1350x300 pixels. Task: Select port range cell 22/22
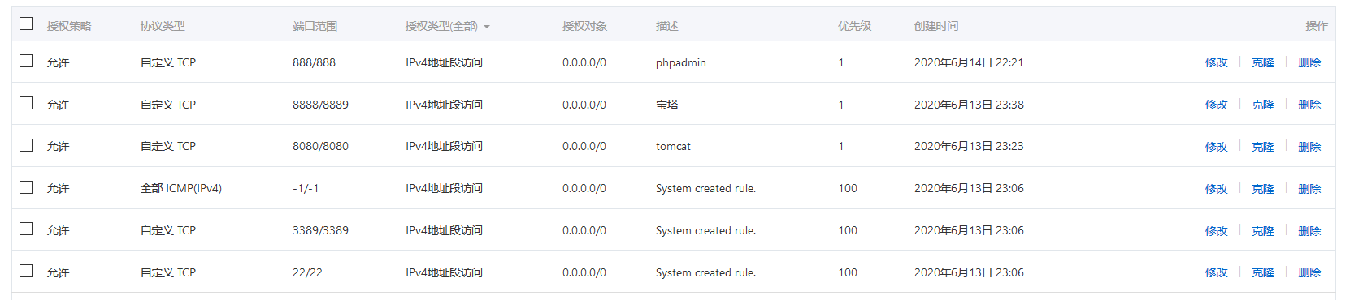click(307, 272)
